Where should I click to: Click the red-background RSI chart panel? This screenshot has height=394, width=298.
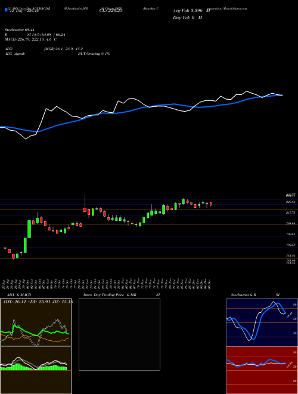[x=262, y=370]
